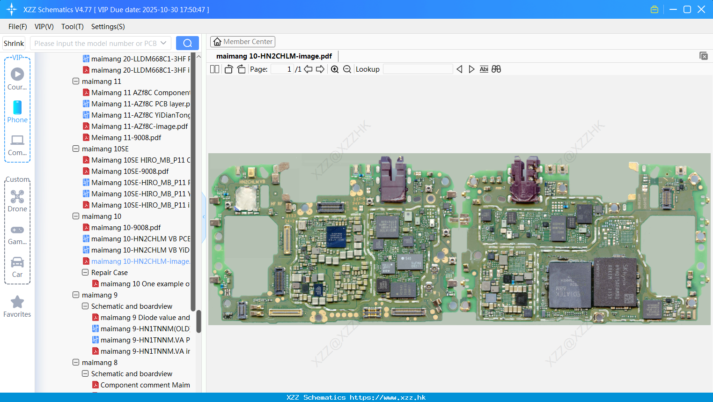
Task: Click the blue search button
Action: point(187,43)
